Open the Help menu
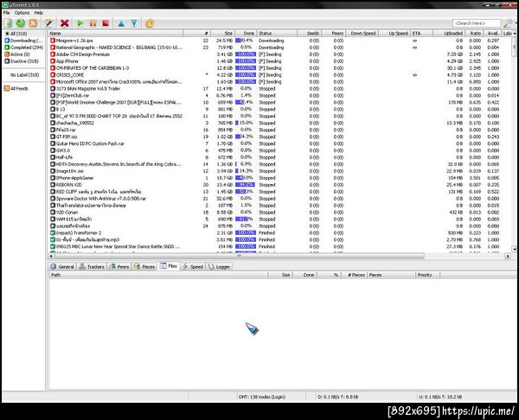 (39, 13)
